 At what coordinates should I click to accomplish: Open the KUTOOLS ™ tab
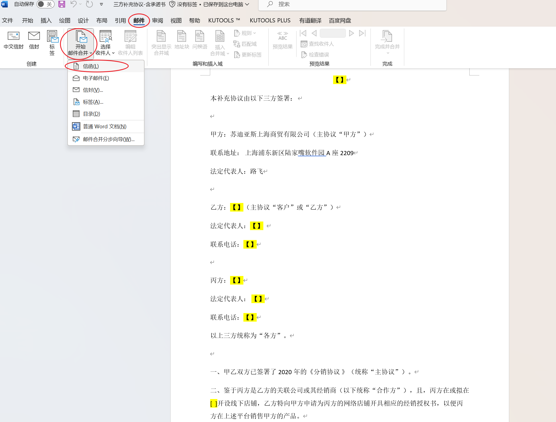[x=224, y=20]
